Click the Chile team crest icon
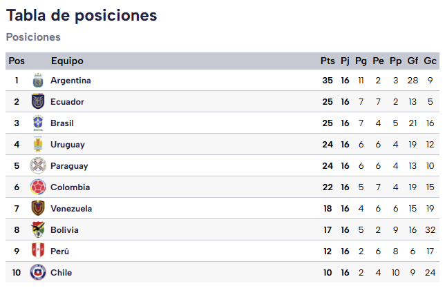Viewport: 445px width, 288px height. click(38, 273)
